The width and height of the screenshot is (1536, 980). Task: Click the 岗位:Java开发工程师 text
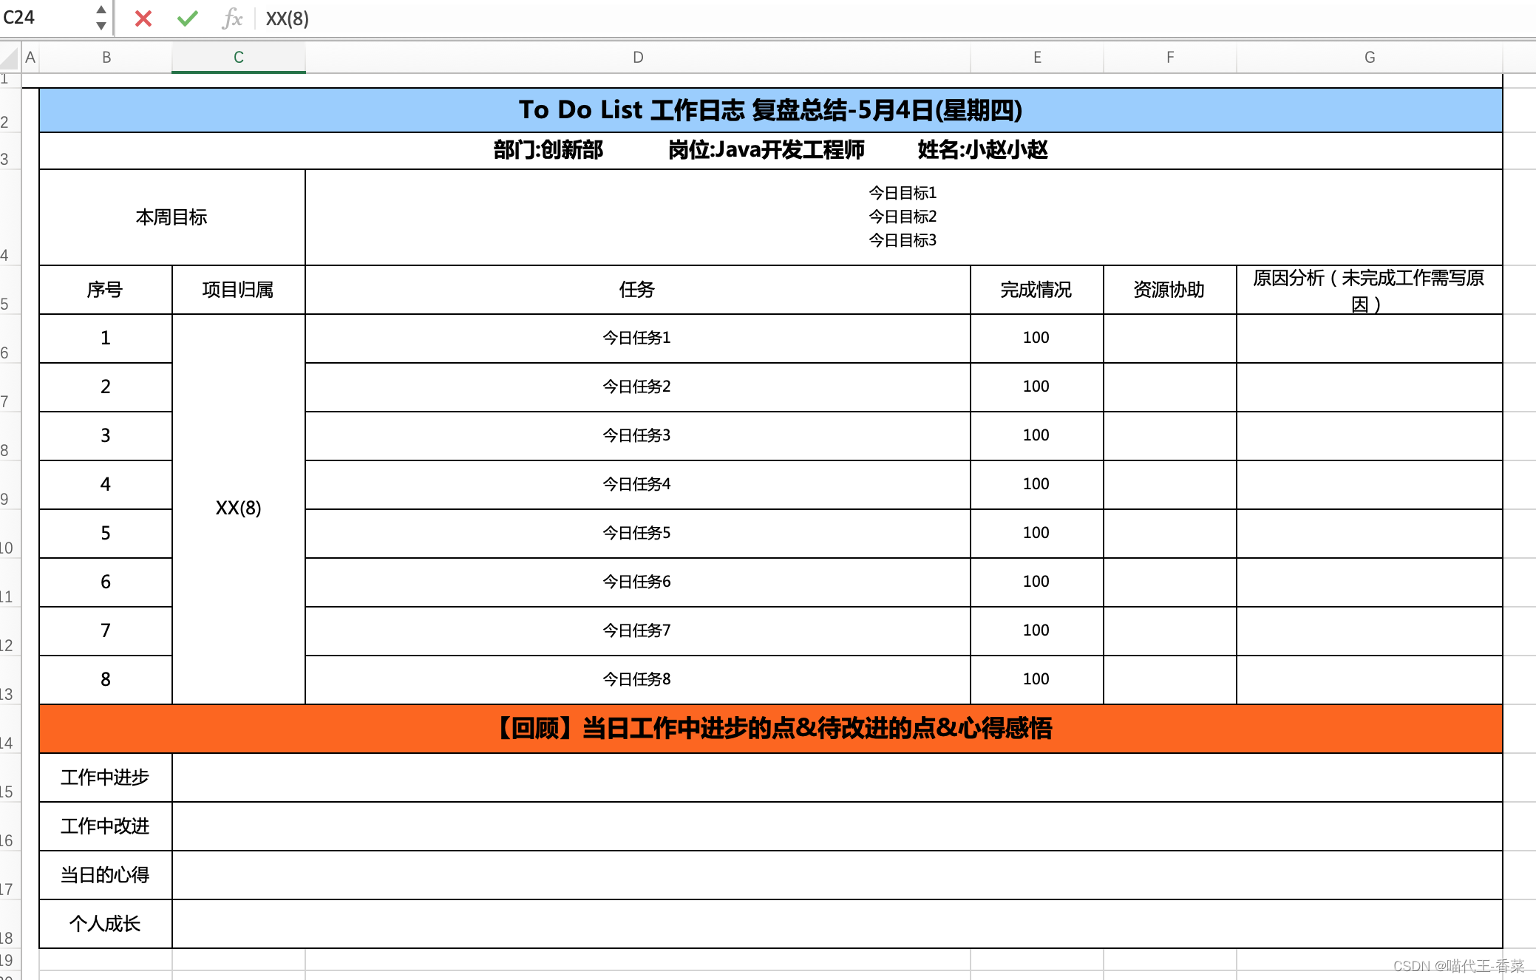[x=767, y=150]
